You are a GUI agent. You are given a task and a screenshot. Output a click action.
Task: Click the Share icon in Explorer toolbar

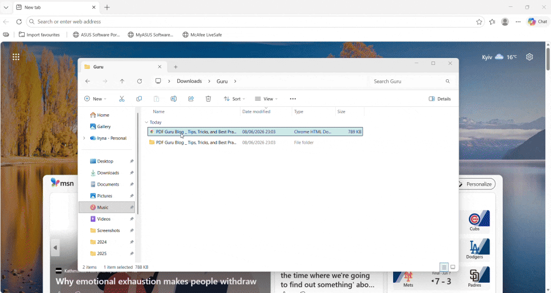tap(191, 99)
